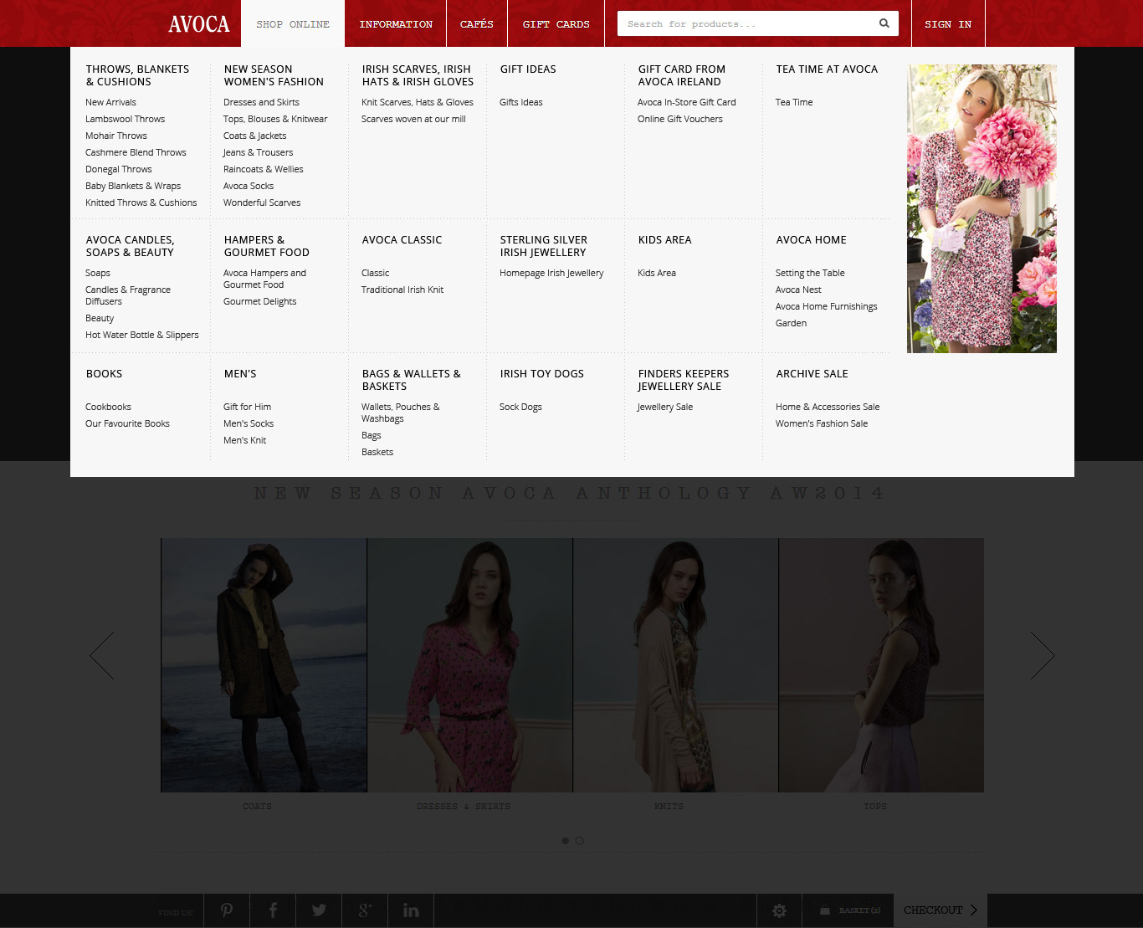The width and height of the screenshot is (1143, 928).
Task: Open Dresses and Skirts link
Action: coord(261,102)
